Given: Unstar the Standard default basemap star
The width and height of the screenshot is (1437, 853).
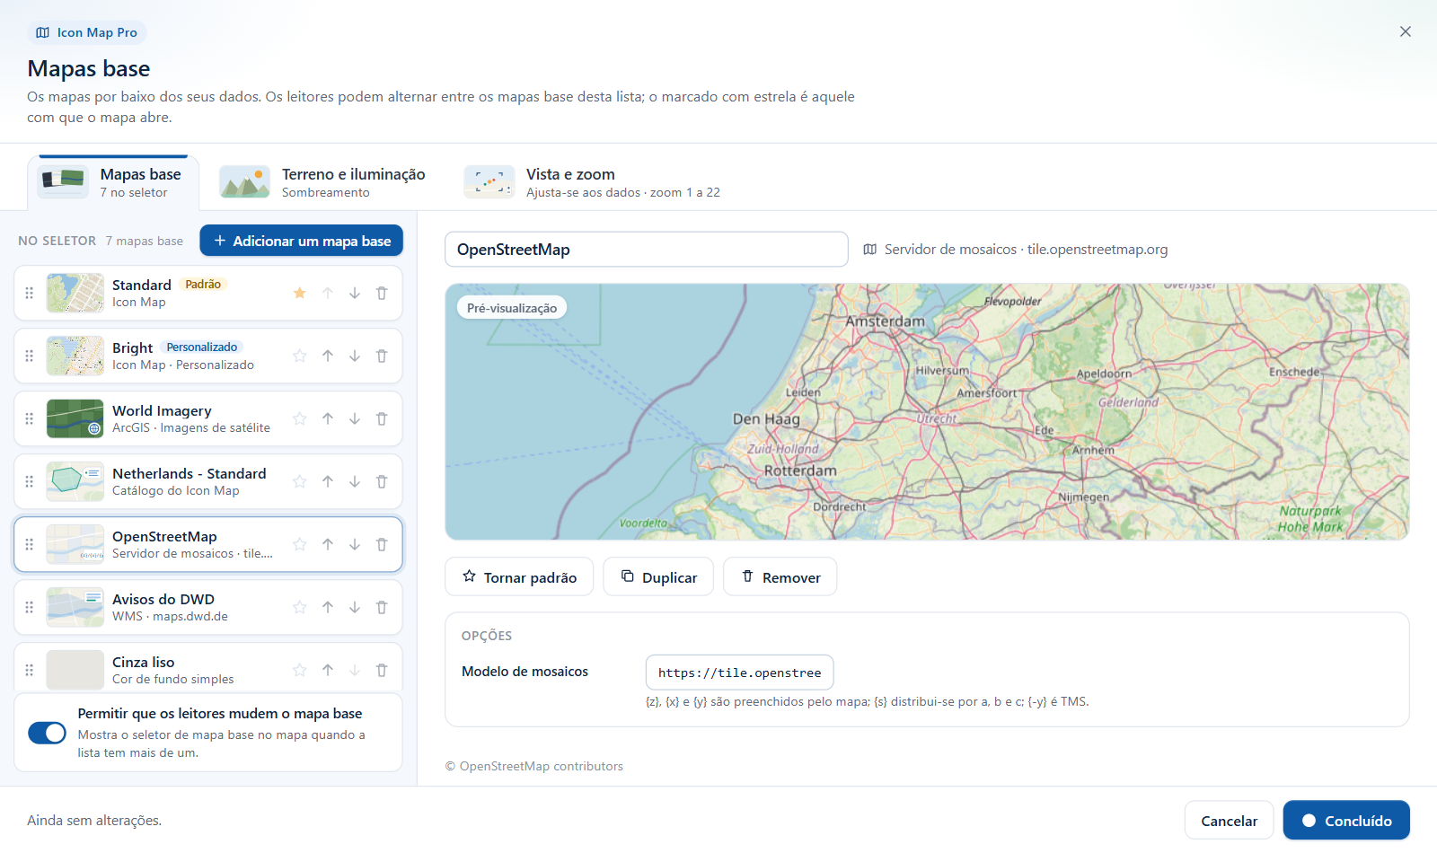Looking at the screenshot, I should click(300, 294).
